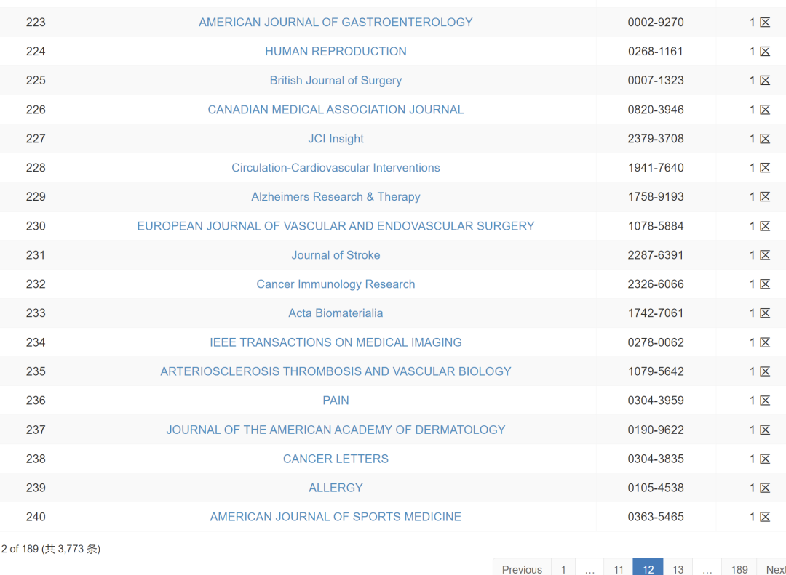
Task: Open EUROPEAN JOURNAL OF VASCULAR AND ENDOVASCULAR SURGERY
Action: [336, 226]
